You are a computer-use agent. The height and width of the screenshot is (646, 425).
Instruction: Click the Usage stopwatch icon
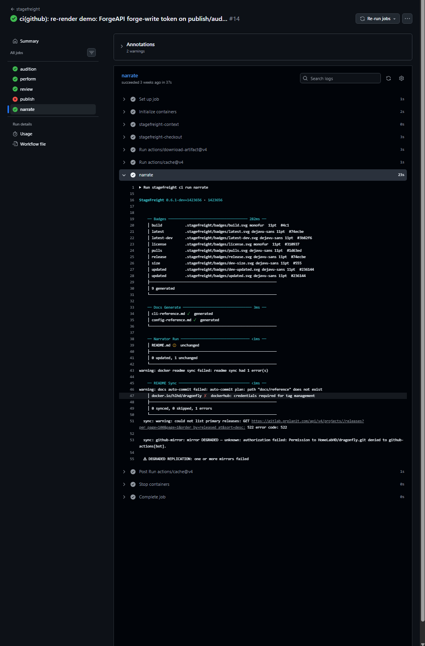15,134
